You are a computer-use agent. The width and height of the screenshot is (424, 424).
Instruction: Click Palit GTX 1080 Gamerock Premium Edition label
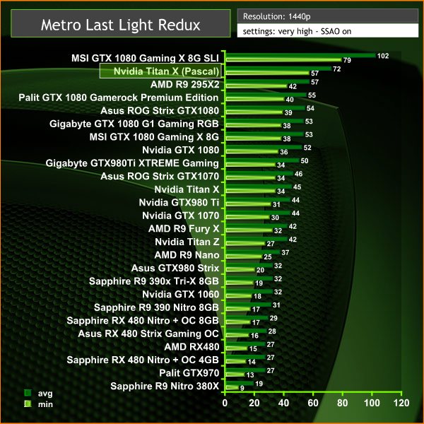point(119,98)
